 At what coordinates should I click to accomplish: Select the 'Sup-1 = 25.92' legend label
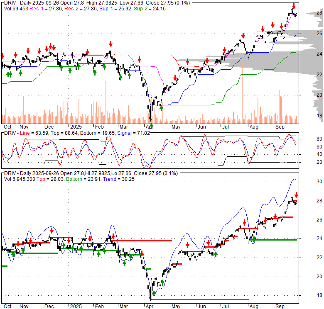coord(116,9)
